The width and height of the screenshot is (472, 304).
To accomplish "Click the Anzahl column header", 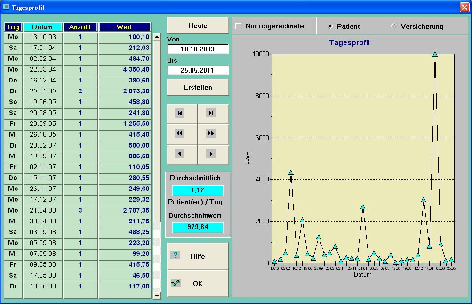I will [80, 27].
